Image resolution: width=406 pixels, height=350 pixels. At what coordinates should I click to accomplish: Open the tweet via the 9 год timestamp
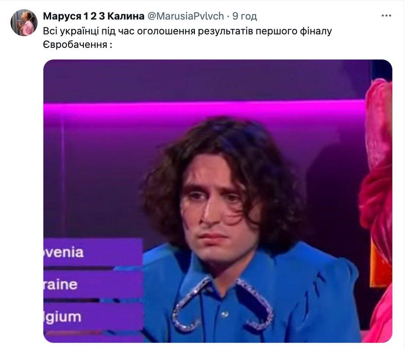tap(245, 16)
